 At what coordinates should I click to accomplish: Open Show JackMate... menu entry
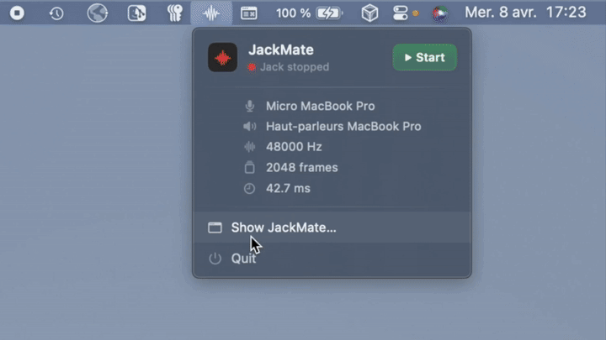click(332, 228)
